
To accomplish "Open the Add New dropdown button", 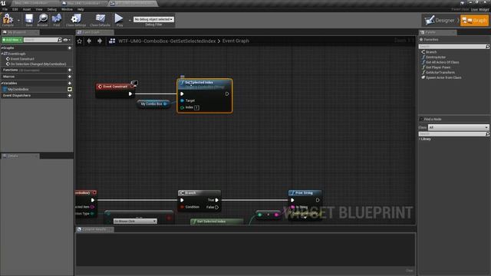I will pyautogui.click(x=12, y=40).
